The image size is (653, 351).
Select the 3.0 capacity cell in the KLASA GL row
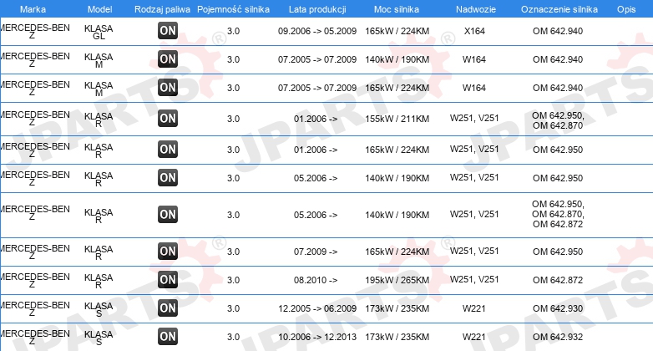coord(233,31)
